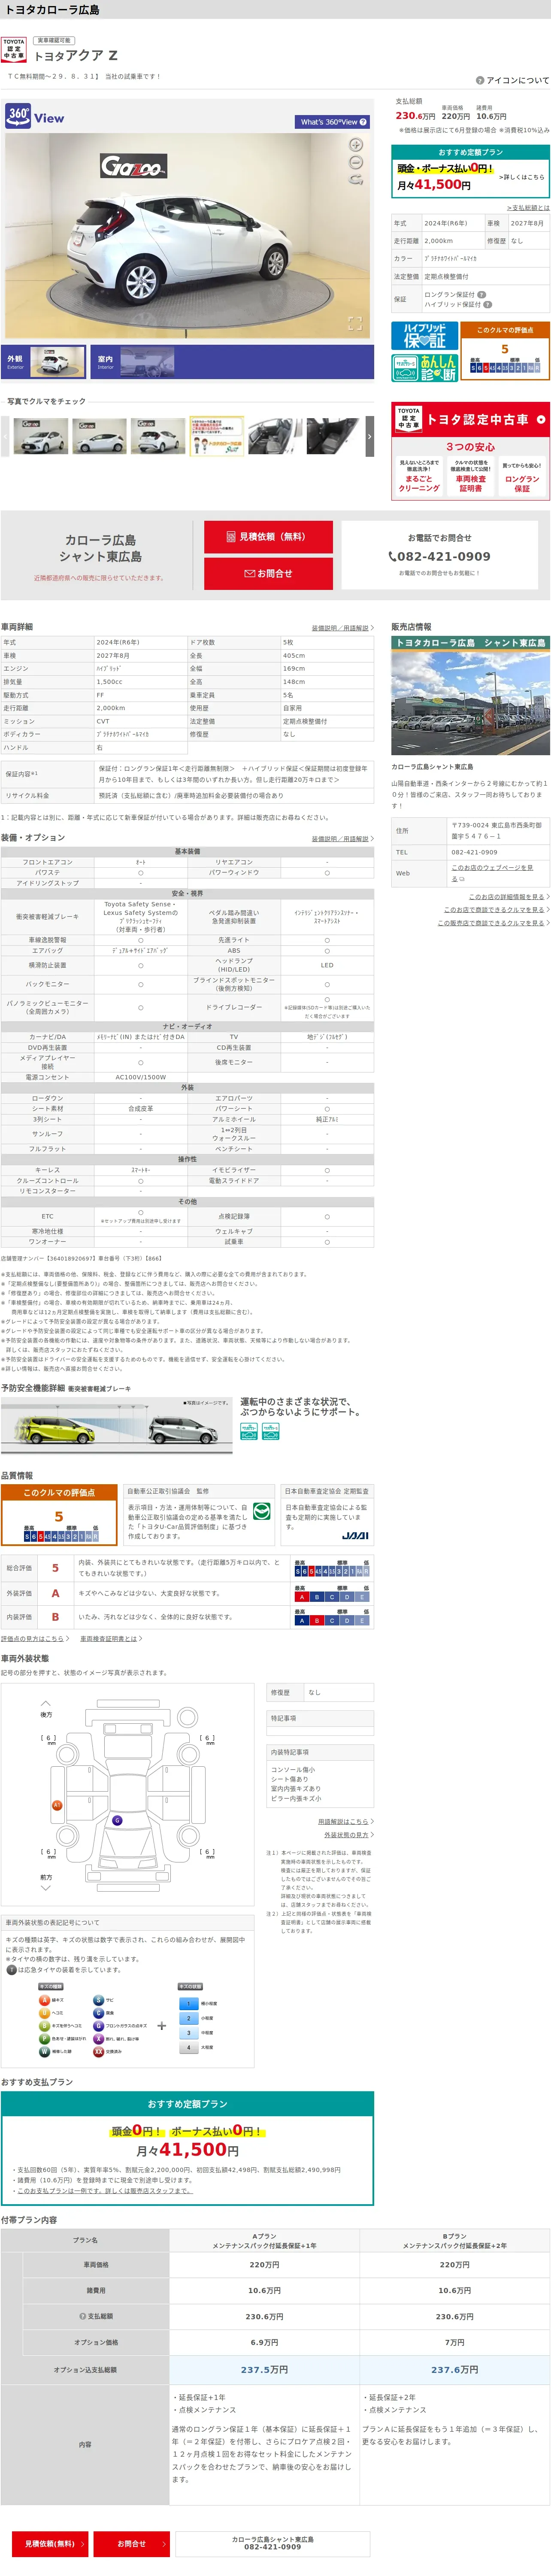Click the TOYOTA 認定中古車 logo by the title
This screenshot has height=2576, width=551.
(x=14, y=49)
